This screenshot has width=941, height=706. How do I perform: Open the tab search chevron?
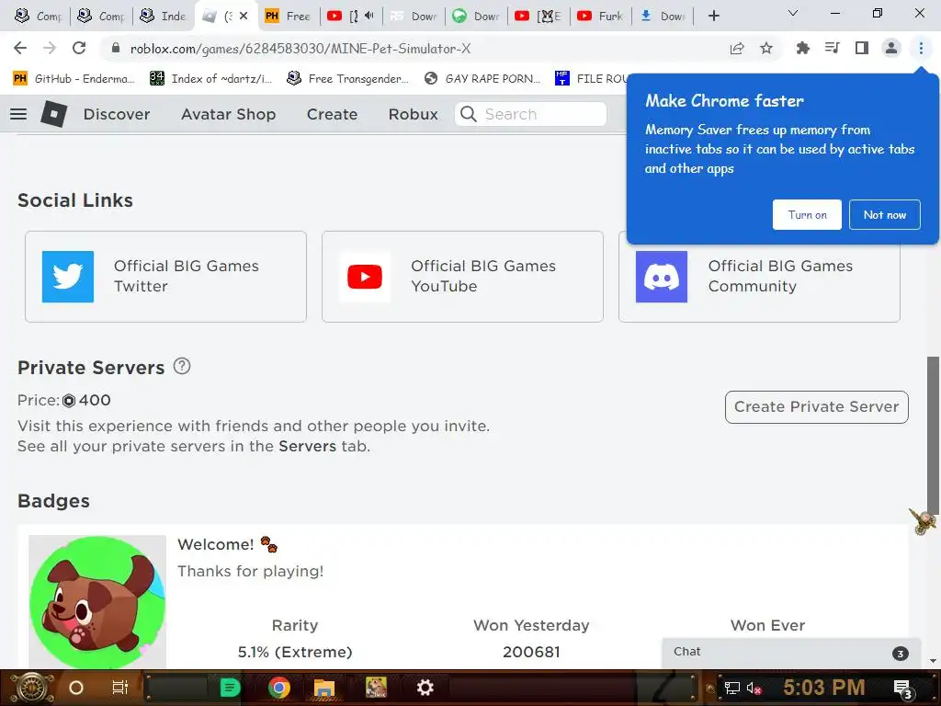(x=793, y=13)
